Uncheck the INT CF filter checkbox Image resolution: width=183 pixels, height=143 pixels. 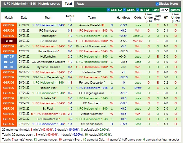(x=138, y=10)
